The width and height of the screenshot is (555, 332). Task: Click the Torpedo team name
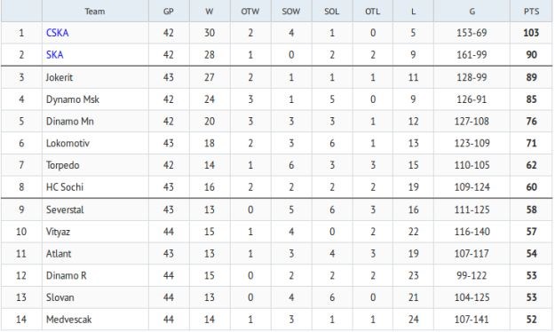coord(63,165)
